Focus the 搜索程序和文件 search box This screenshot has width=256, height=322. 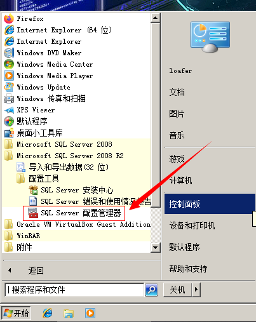[x=74, y=290]
